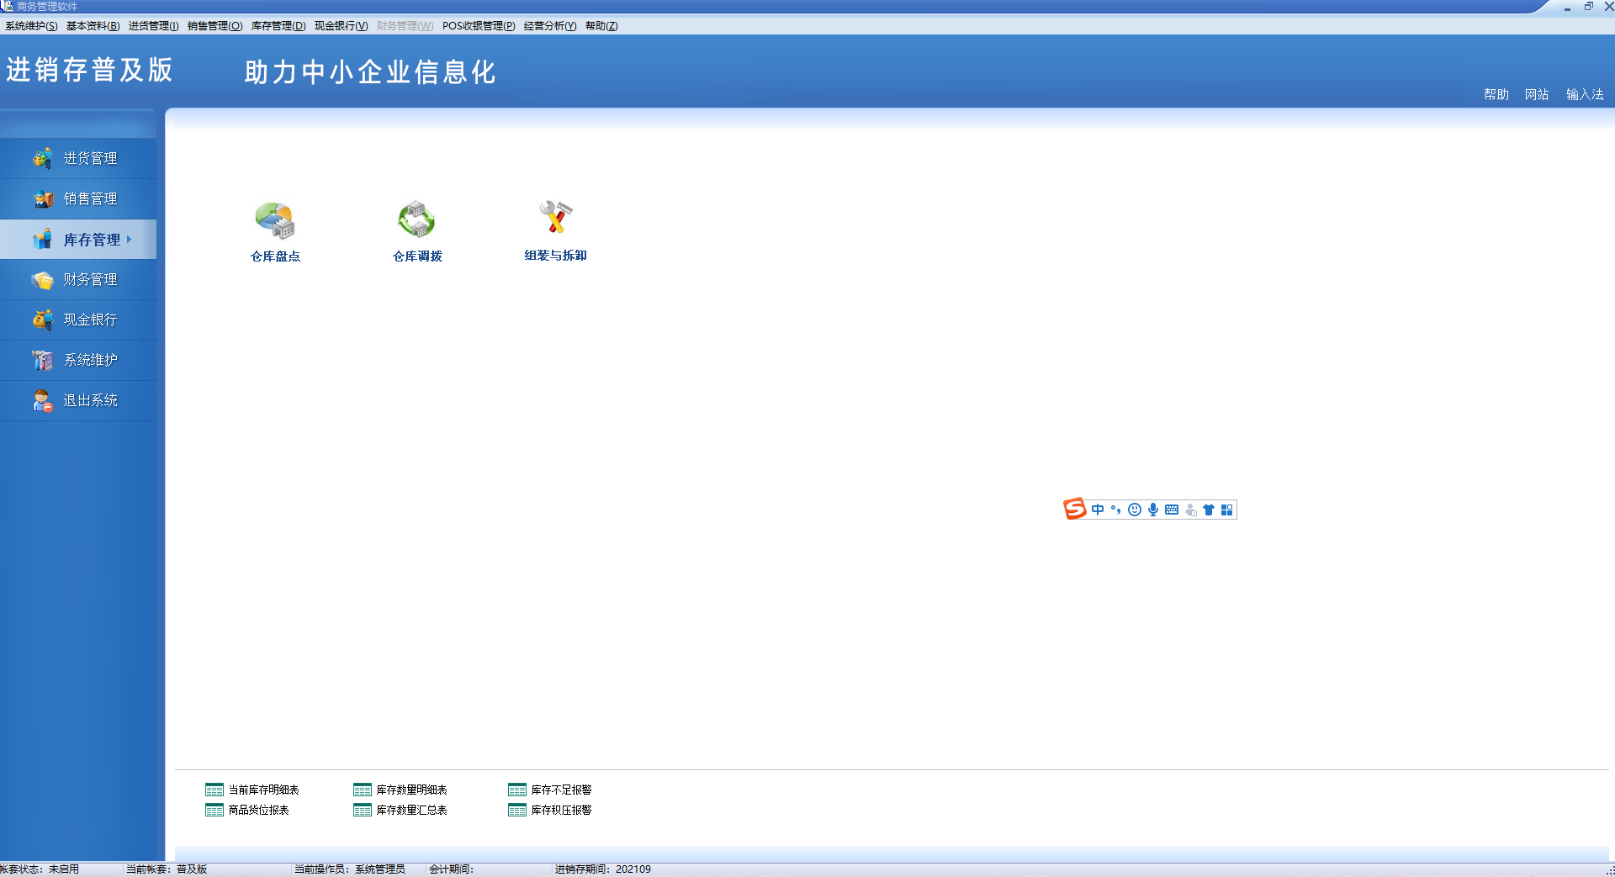Open the 系统维护(S) menu
Screen dimensions: 1615x877
[x=31, y=26]
